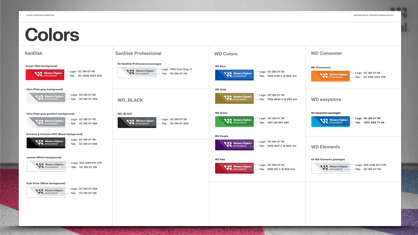The width and height of the screenshot is (418, 235).
Task: Click the SanDisk section heading
Action: [34, 53]
